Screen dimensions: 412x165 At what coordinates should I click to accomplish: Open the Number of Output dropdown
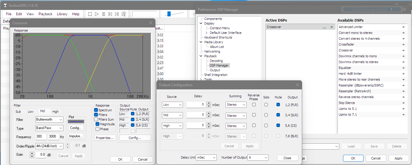(x=258, y=158)
